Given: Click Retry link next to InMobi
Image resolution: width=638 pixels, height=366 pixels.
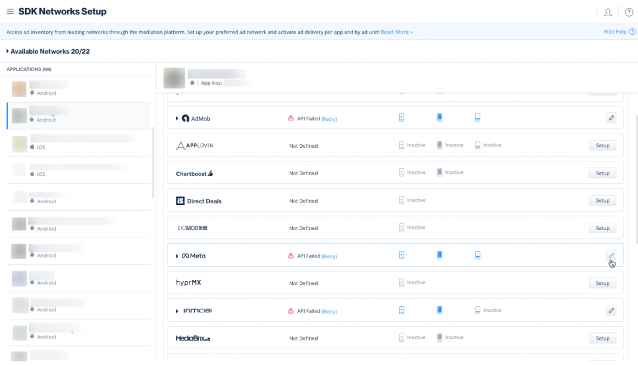Looking at the screenshot, I should [329, 311].
